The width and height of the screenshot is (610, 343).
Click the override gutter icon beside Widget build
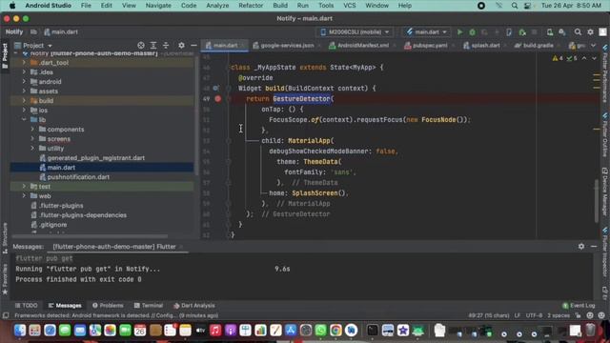click(x=215, y=89)
